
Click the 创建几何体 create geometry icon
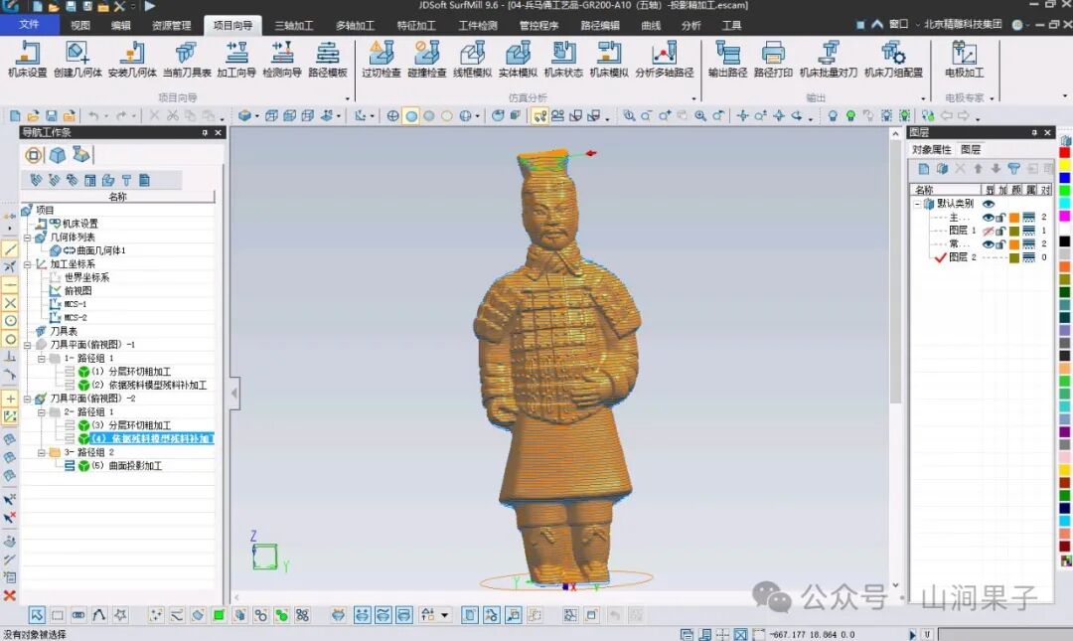point(77,59)
